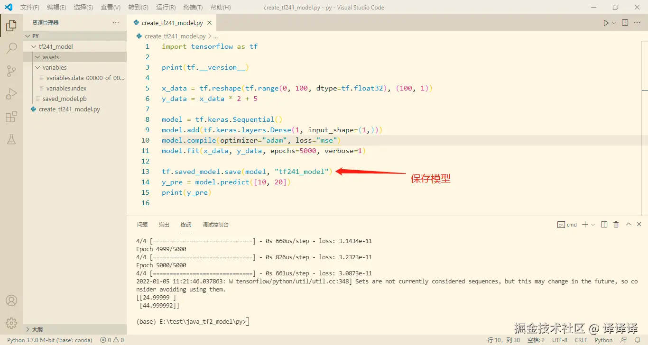Maximize the panel with up chevron
This screenshot has height=345, width=648.
(629, 225)
